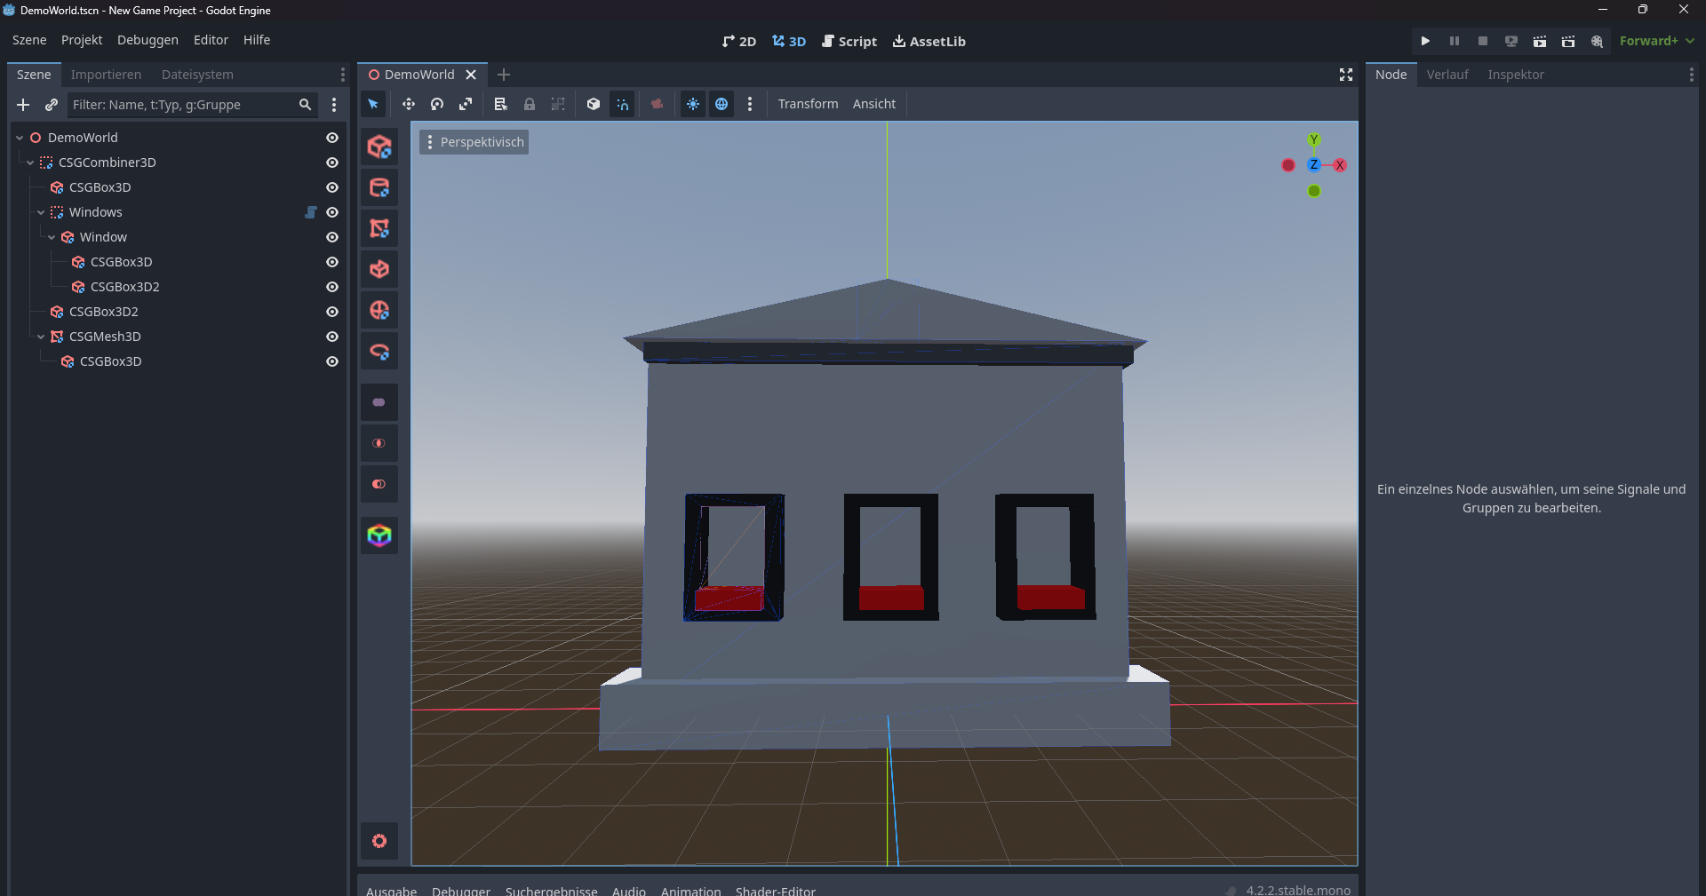Select the Move mode tool icon

point(408,104)
